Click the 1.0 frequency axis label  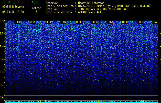pyautogui.click(x=2, y=46)
